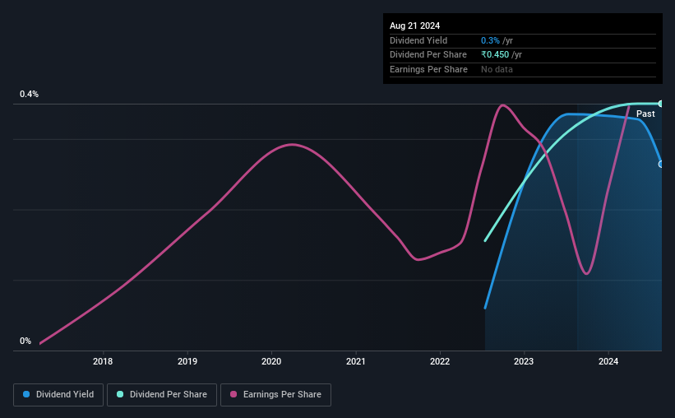The width and height of the screenshot is (675, 418).
Task: Click the pink Earnings Per Share legend dot
Action: 233,394
